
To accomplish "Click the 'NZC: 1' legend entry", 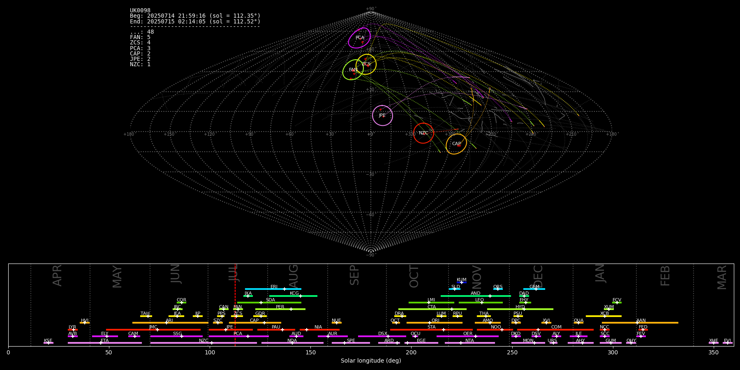I will click(x=140, y=65).
